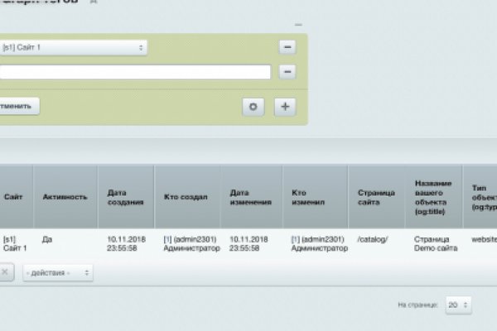Click the favorites star next to page title

(x=93, y=2)
